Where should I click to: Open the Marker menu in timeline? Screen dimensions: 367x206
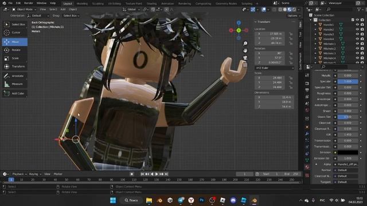[58, 174]
